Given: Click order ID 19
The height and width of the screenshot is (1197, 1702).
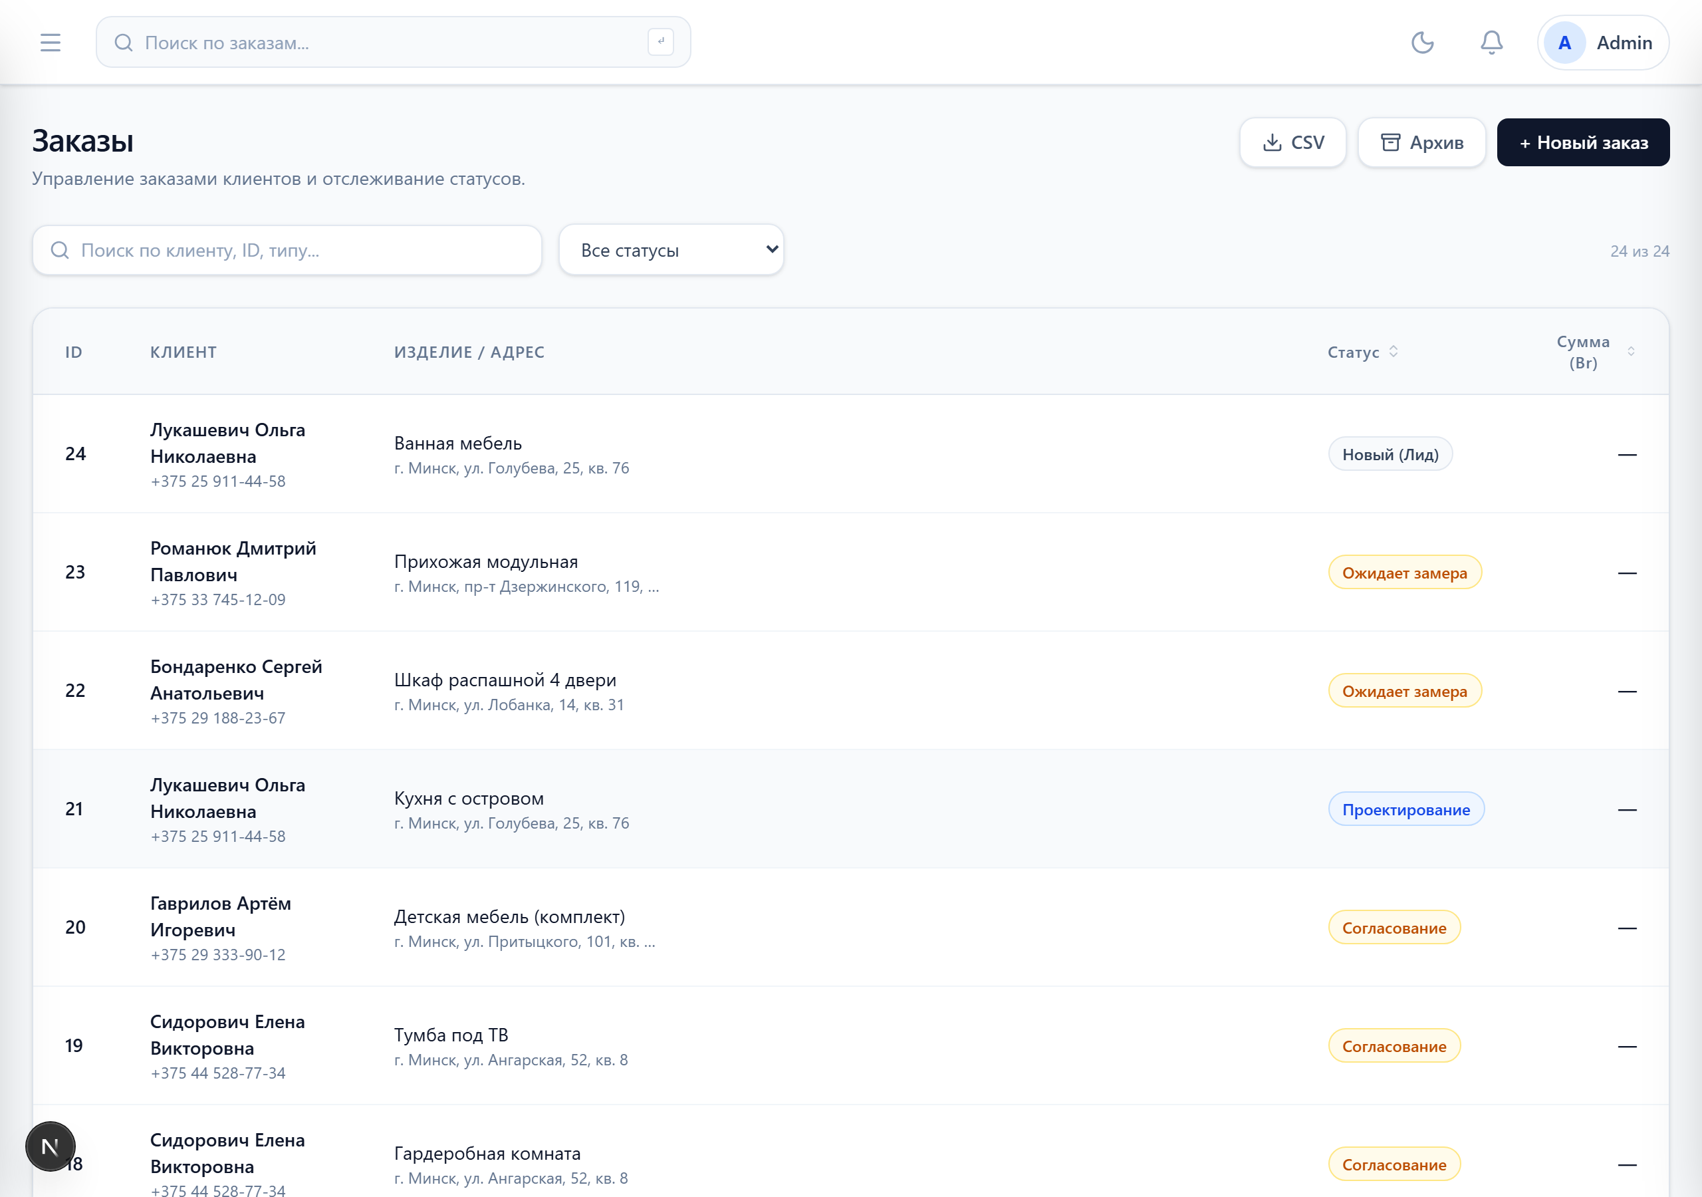Looking at the screenshot, I should [x=74, y=1045].
